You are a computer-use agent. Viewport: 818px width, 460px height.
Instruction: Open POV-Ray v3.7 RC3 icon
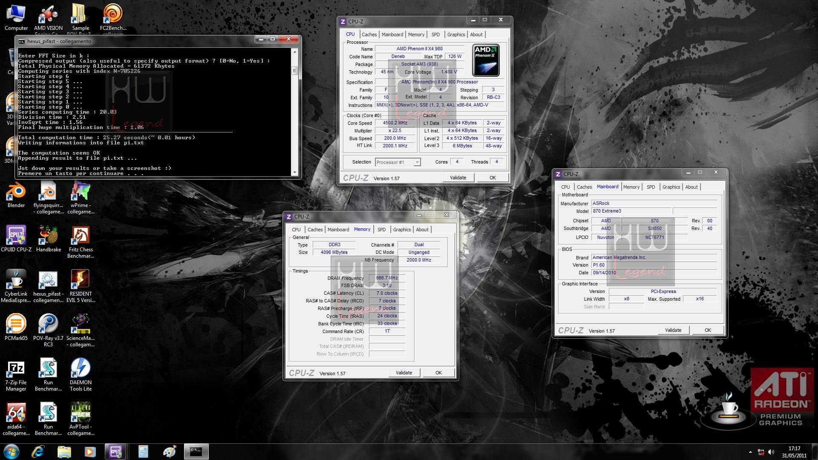click(x=48, y=330)
